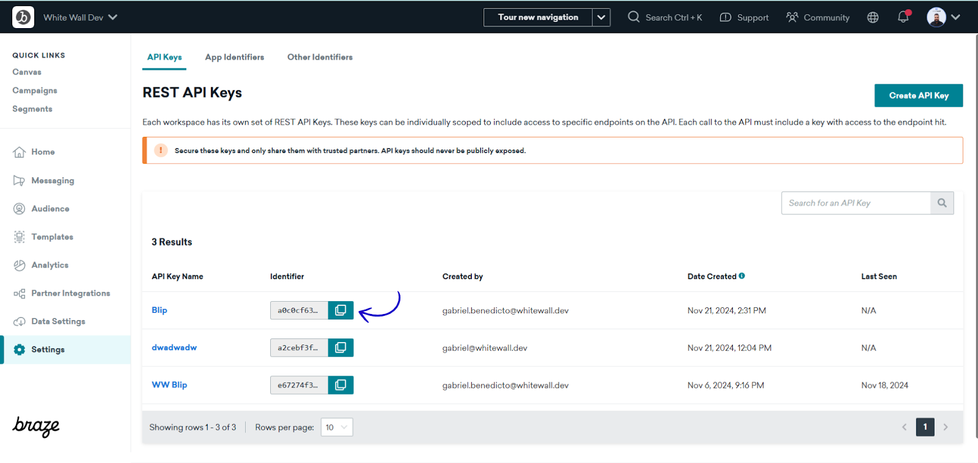Expand the White Wall Dev workspace switcher
Screen dimensions: 978x463
point(80,17)
